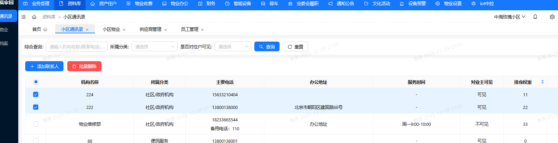Click the 添加联系人 button
558x143 pixels.
click(x=44, y=66)
